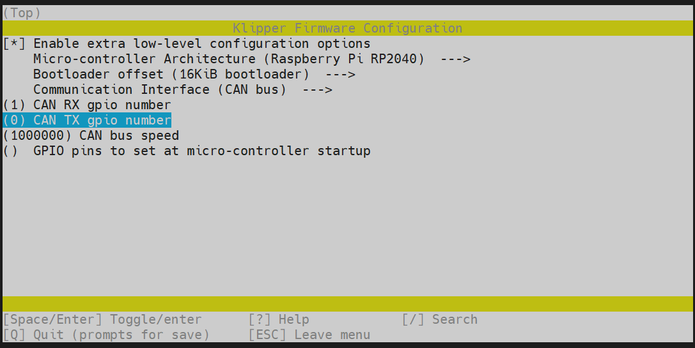The width and height of the screenshot is (695, 348).
Task: Click the [Q] Quit hint
Action: point(106,335)
